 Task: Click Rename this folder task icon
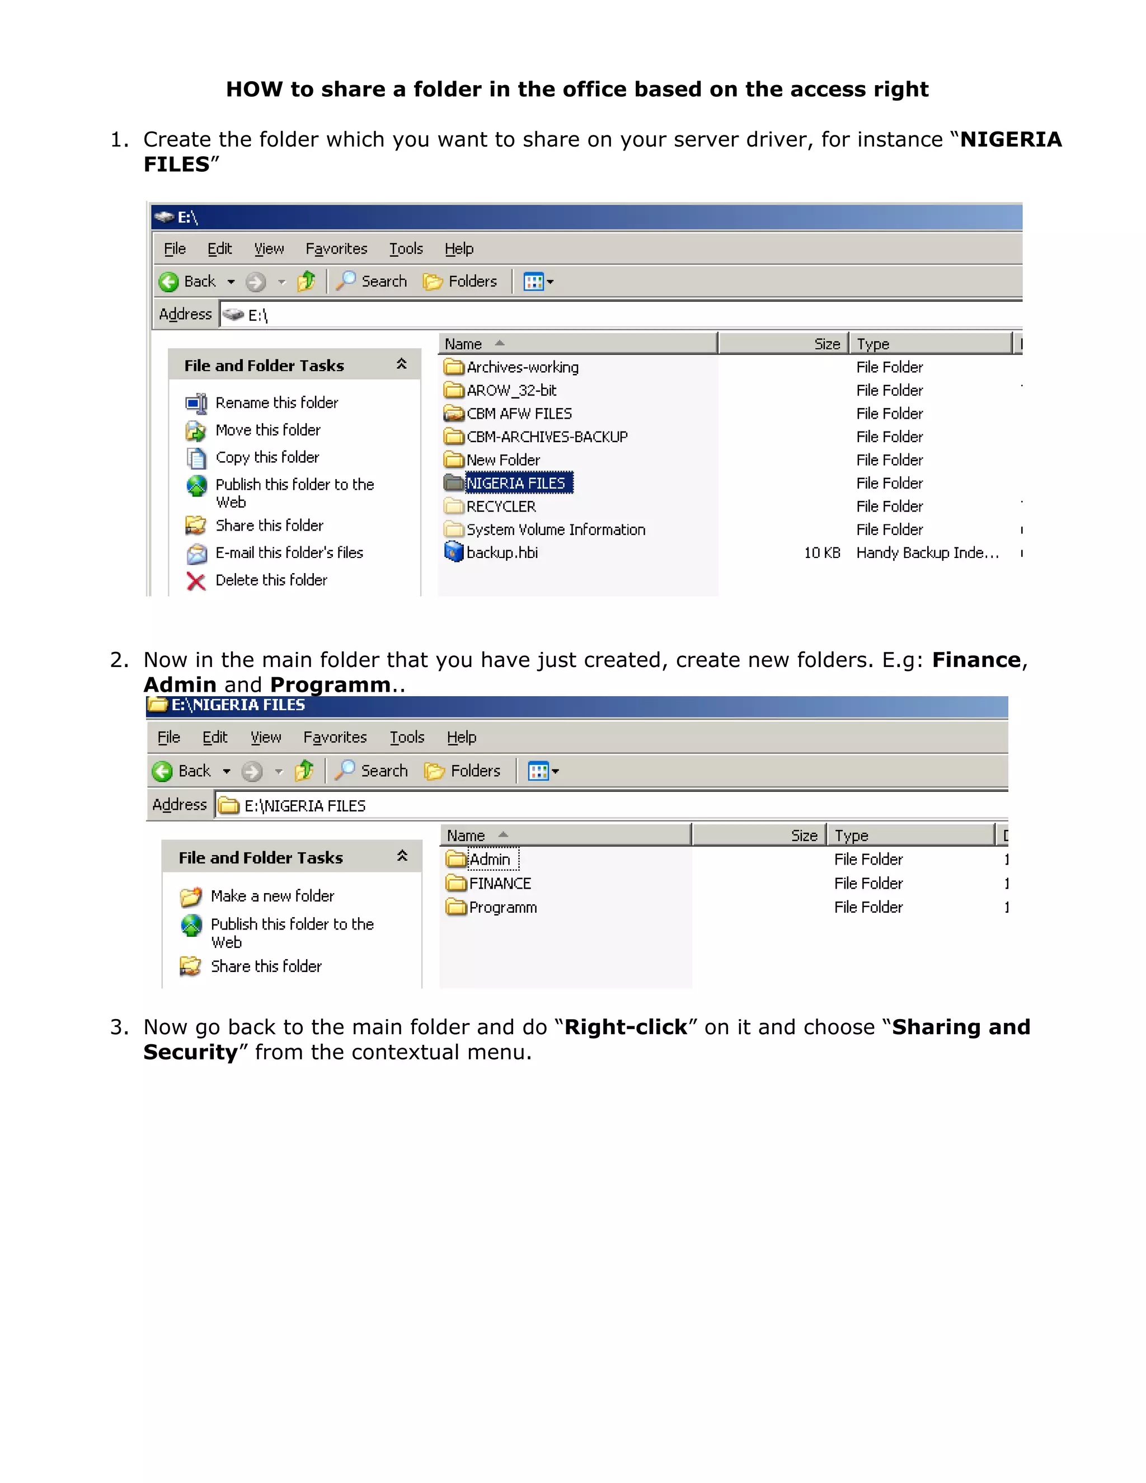[x=196, y=403]
